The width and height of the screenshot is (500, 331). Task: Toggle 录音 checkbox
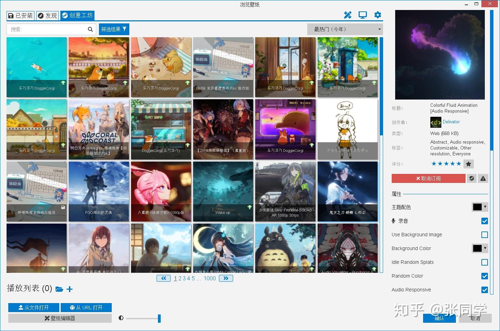pyautogui.click(x=484, y=221)
